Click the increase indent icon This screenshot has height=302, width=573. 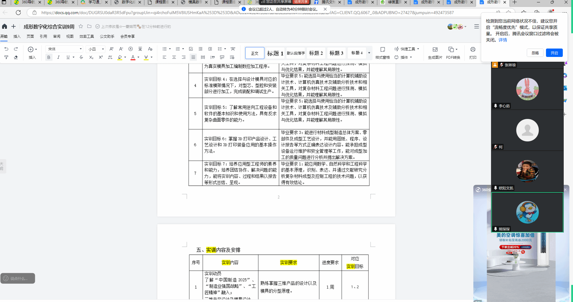click(210, 49)
